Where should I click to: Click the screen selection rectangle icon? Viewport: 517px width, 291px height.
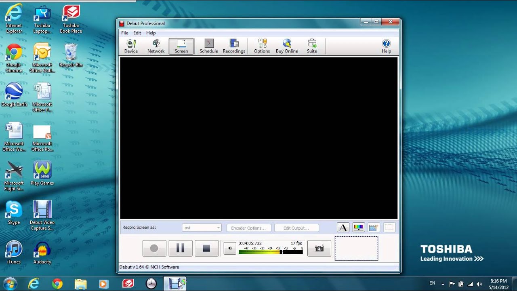coord(389,228)
